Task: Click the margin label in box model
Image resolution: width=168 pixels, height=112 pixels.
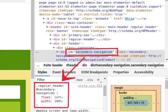Action: [119, 88]
